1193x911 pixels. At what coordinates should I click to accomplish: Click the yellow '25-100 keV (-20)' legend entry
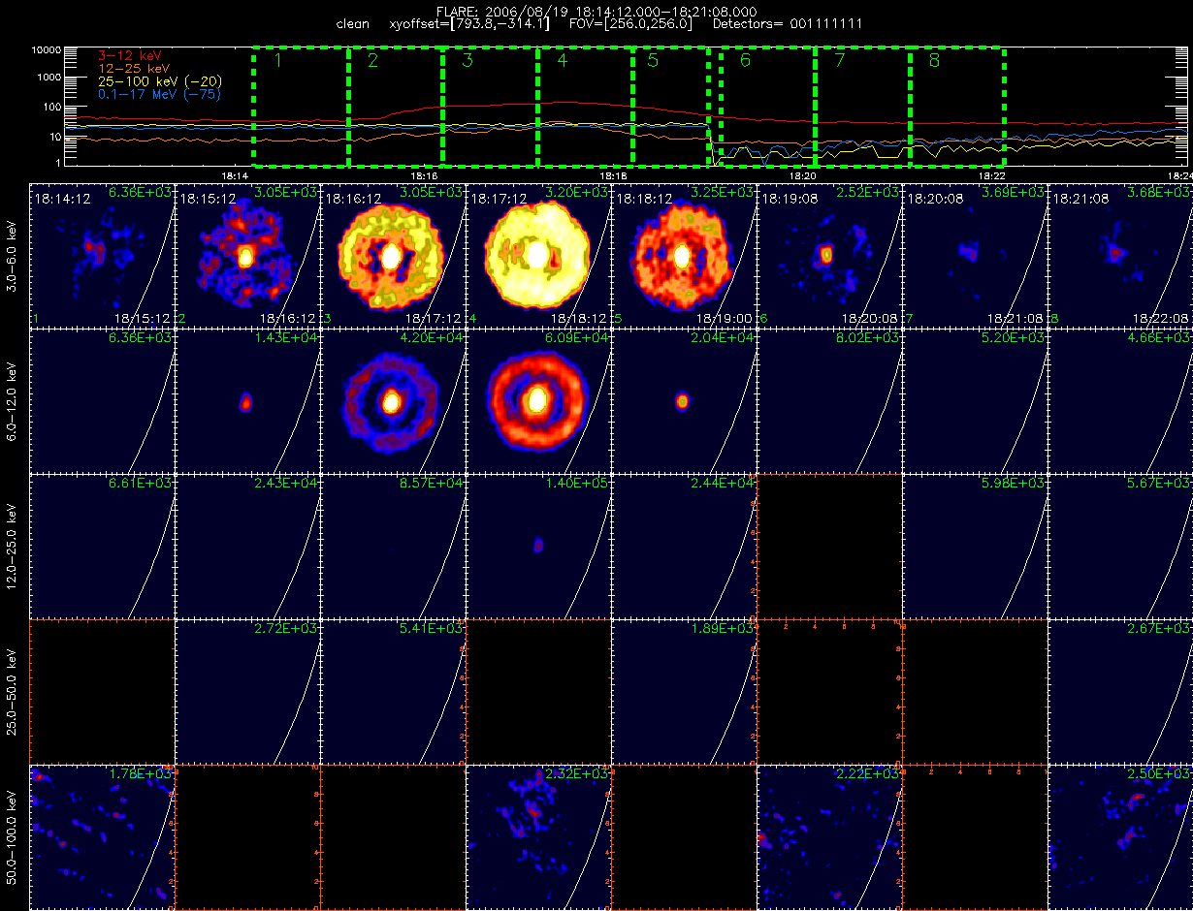[161, 81]
